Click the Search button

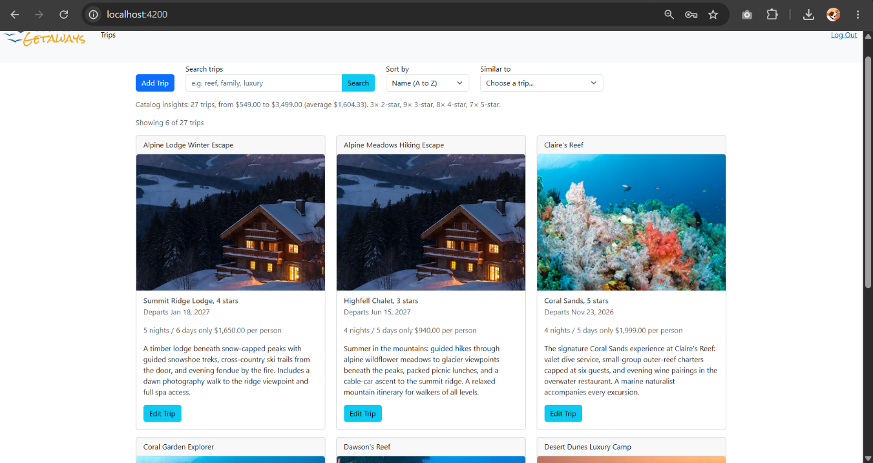358,83
